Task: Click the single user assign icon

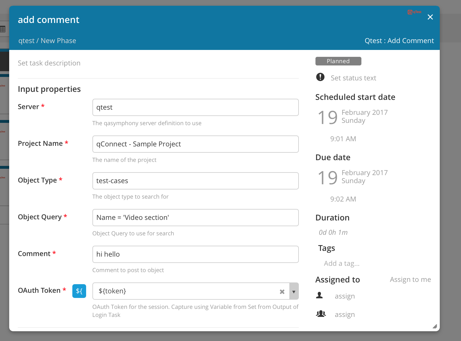Action: tap(319, 295)
